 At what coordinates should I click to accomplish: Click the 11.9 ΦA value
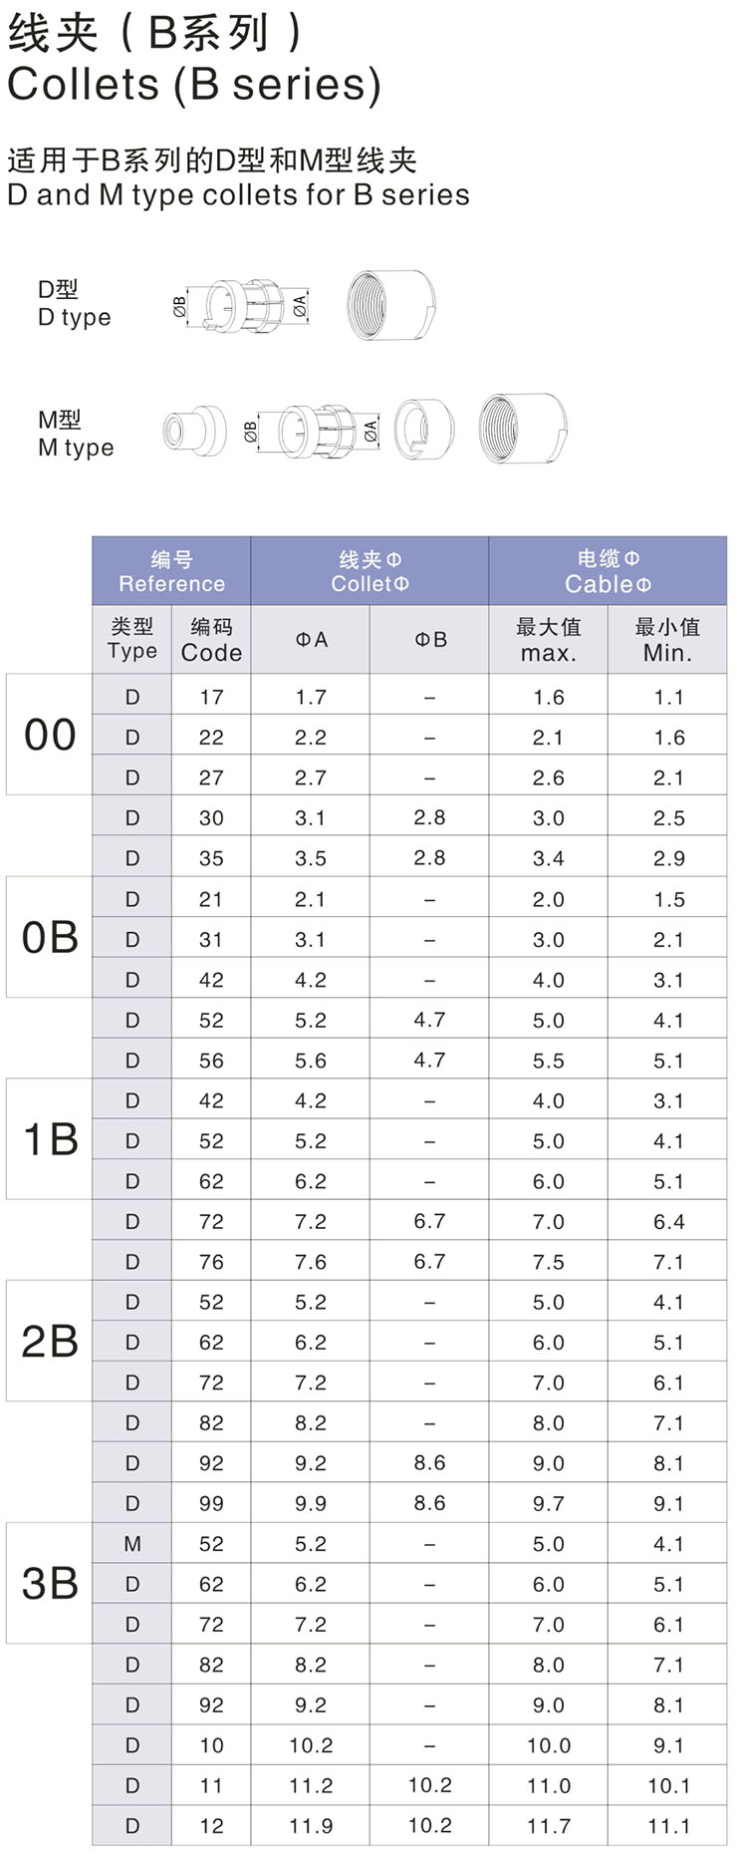(311, 1826)
